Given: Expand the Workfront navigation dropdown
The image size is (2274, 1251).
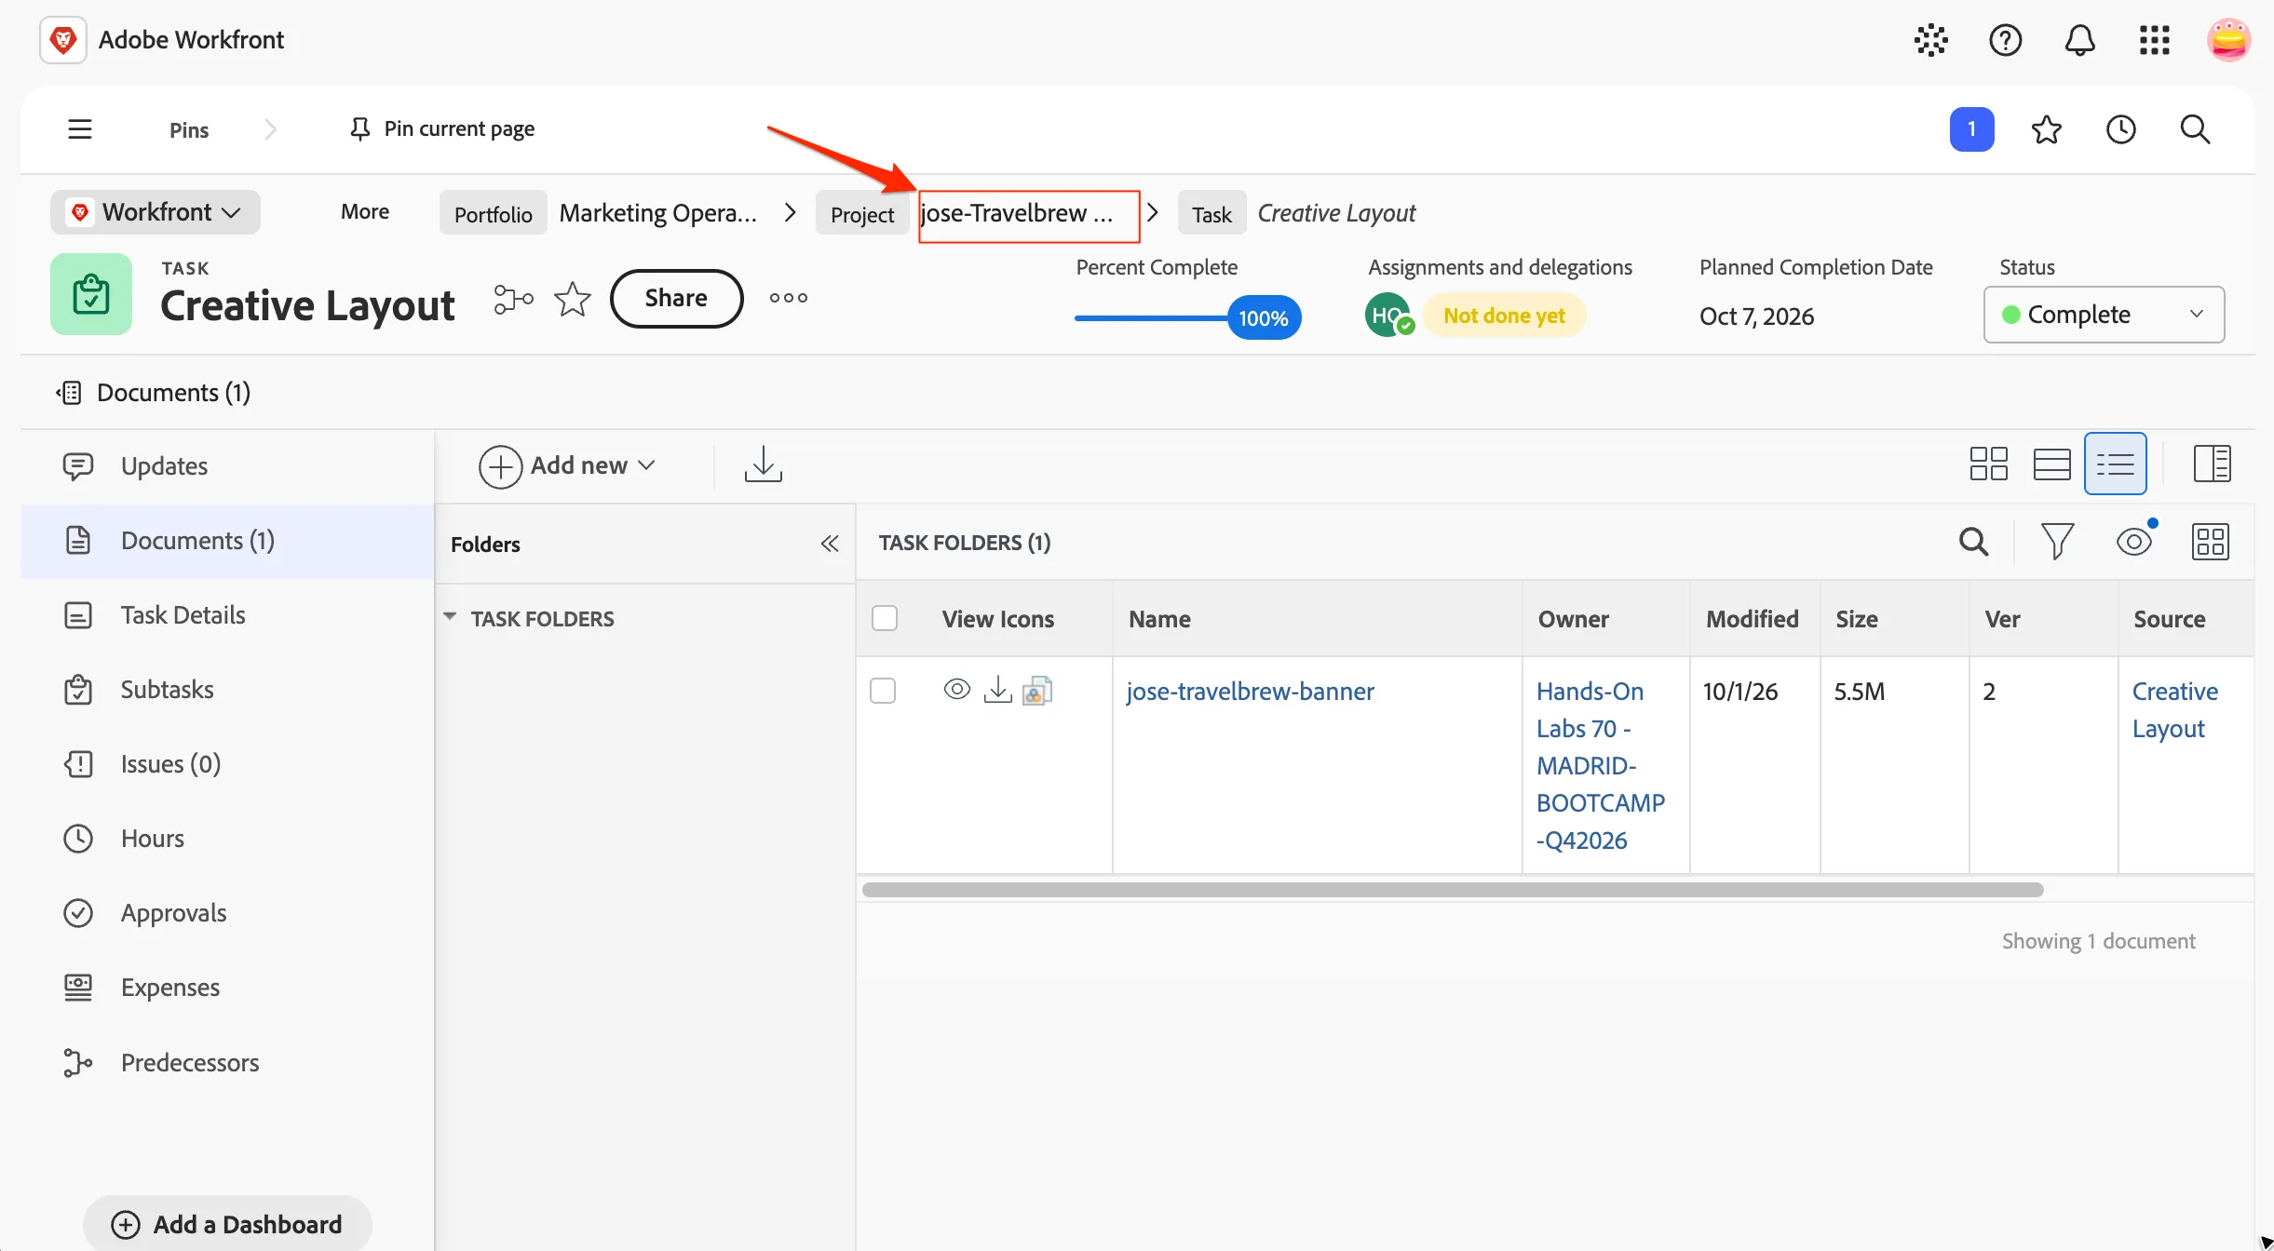Looking at the screenshot, I should click(x=156, y=212).
